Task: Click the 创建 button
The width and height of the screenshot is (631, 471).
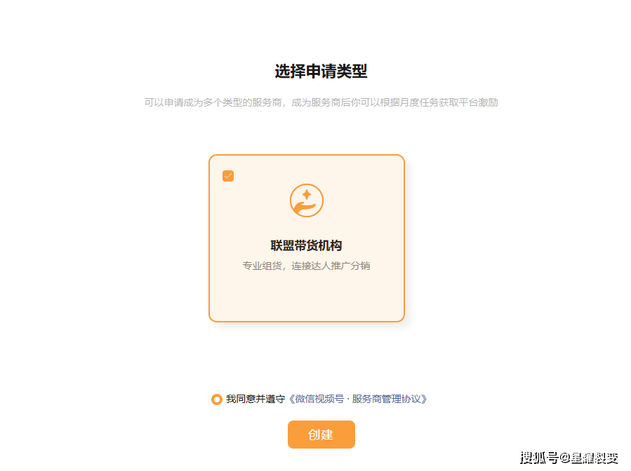Action: tap(321, 435)
